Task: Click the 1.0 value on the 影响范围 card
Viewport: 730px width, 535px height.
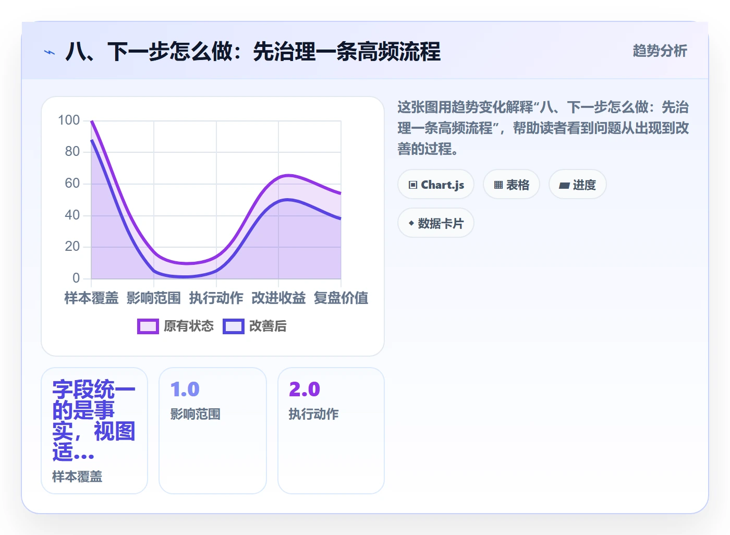Action: (185, 390)
